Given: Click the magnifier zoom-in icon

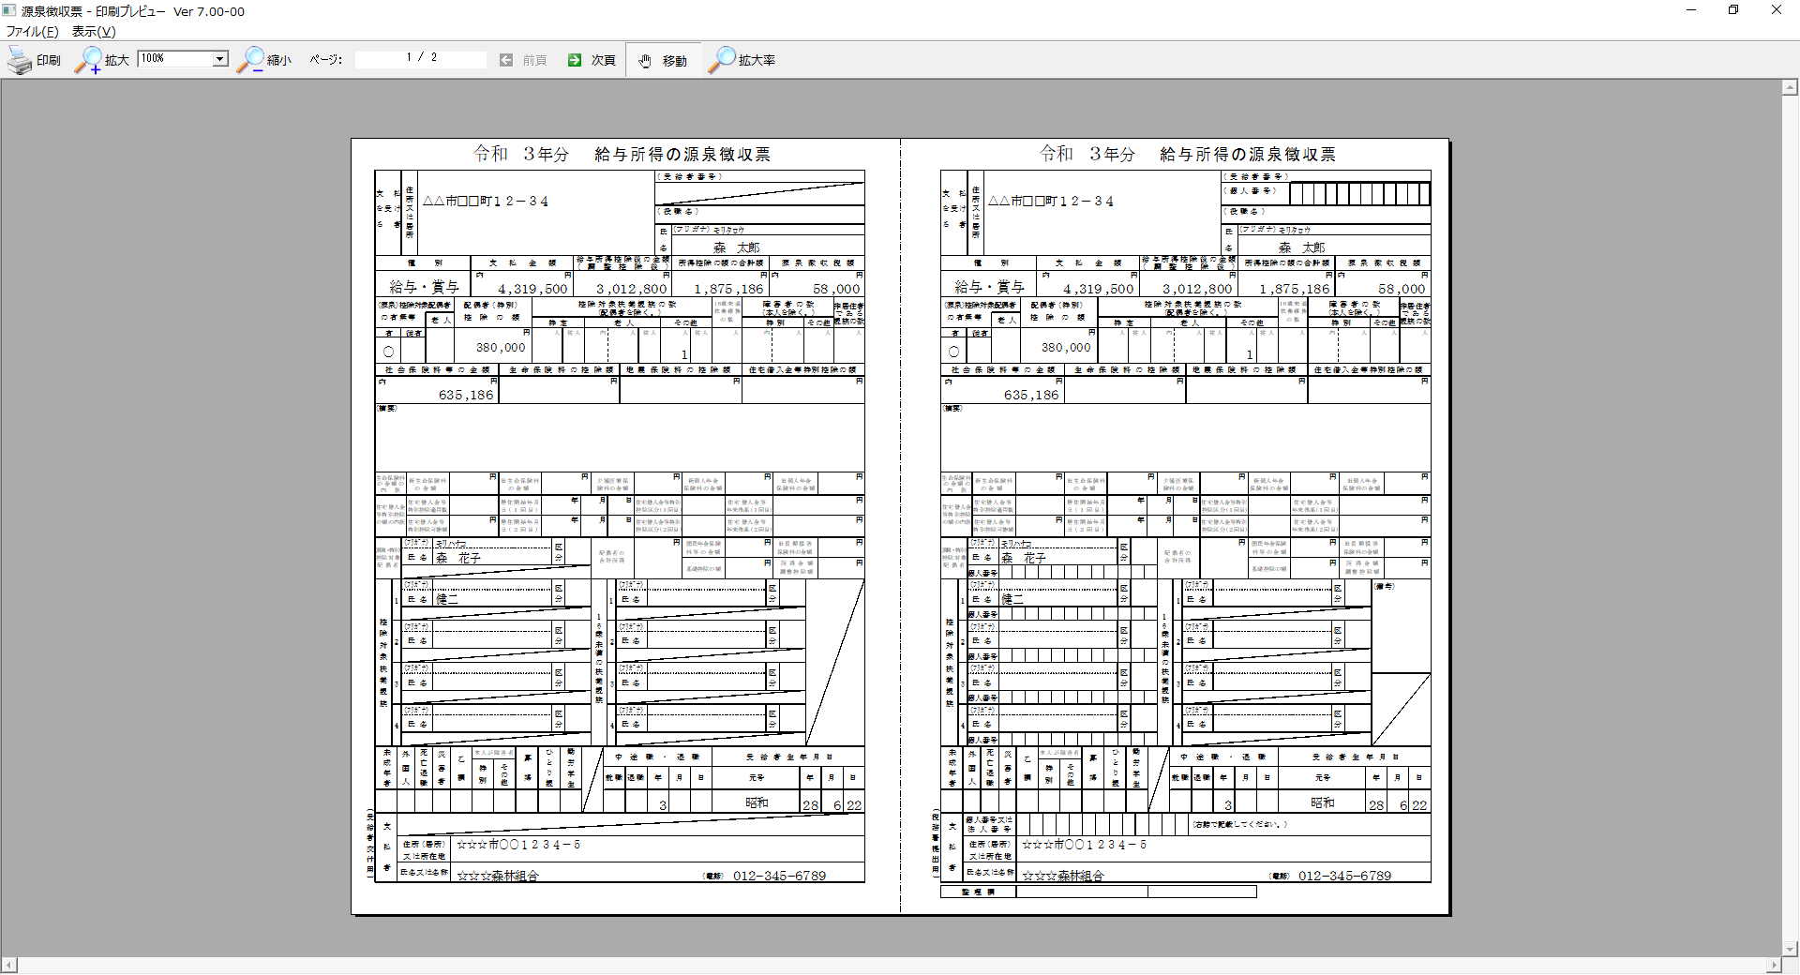Looking at the screenshot, I should [88, 60].
